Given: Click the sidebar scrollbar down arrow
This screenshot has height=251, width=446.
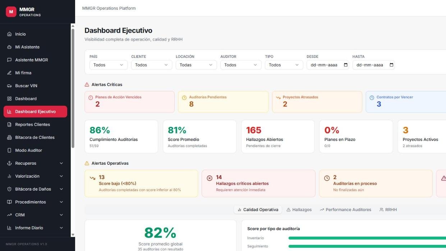Looking at the screenshot, I should click(73, 234).
